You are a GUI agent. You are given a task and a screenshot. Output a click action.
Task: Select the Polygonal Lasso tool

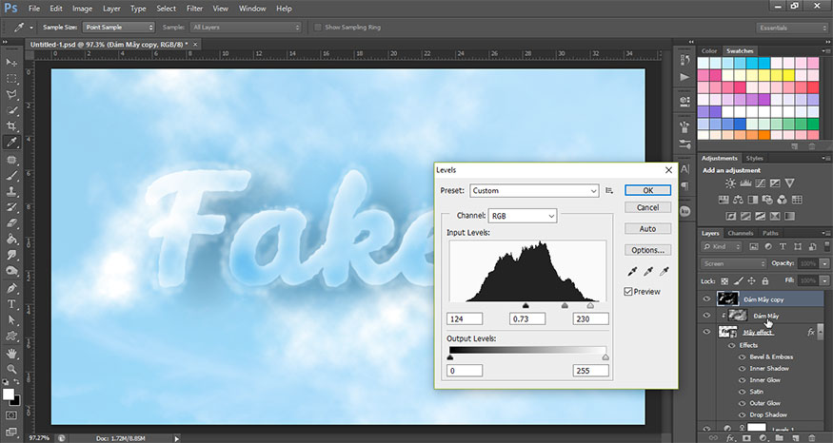[11, 95]
